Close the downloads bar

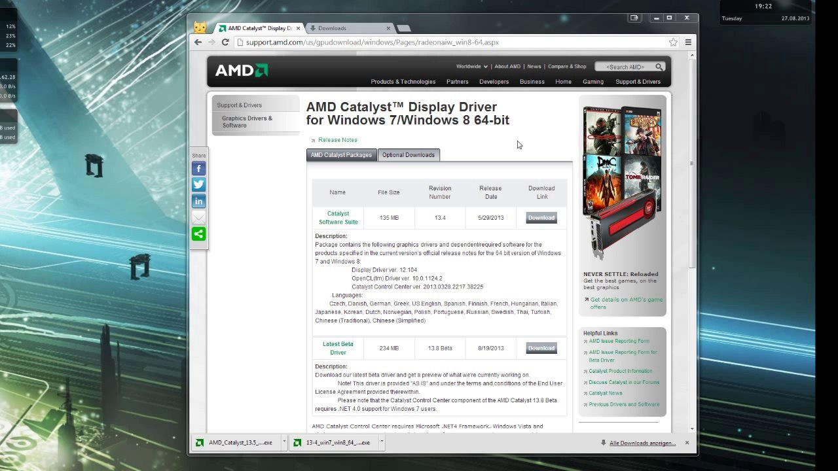coord(687,443)
